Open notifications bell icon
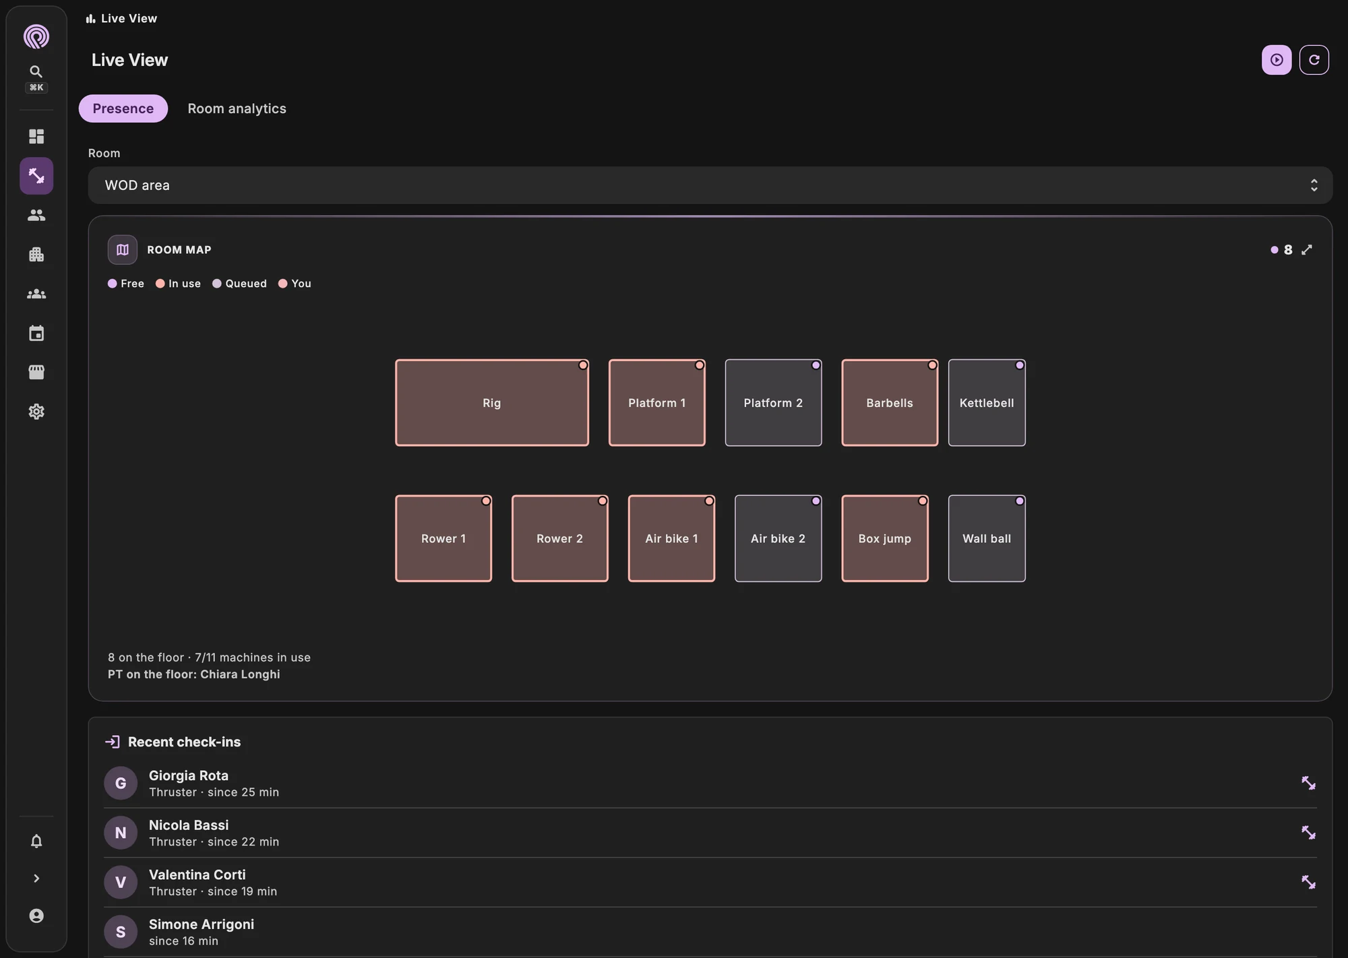The width and height of the screenshot is (1348, 958). point(36,841)
